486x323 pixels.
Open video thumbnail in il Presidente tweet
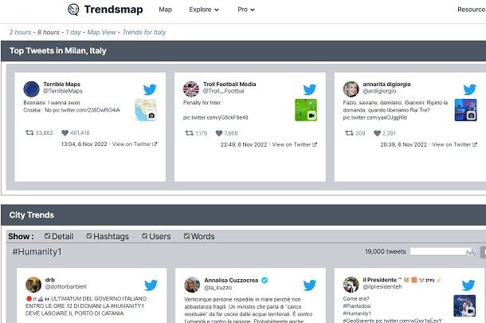464,305
